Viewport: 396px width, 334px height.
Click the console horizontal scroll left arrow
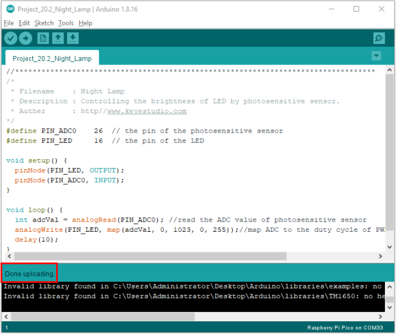tap(6, 316)
